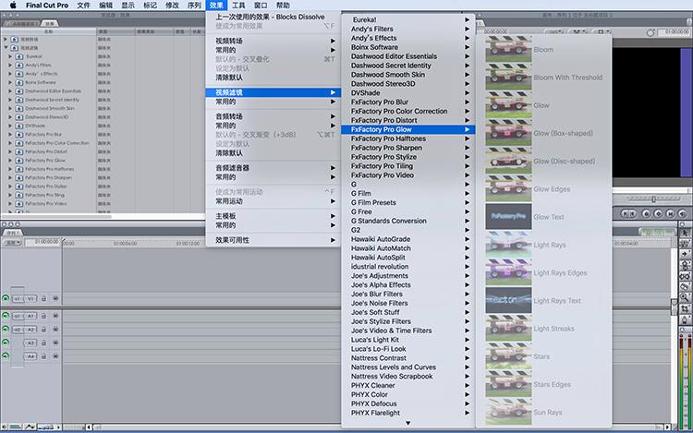Click the timeline vertical scrollbar thumb
The height and width of the screenshot is (433, 693).
click(x=674, y=307)
